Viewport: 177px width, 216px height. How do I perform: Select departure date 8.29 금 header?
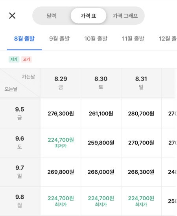pyautogui.click(x=61, y=83)
